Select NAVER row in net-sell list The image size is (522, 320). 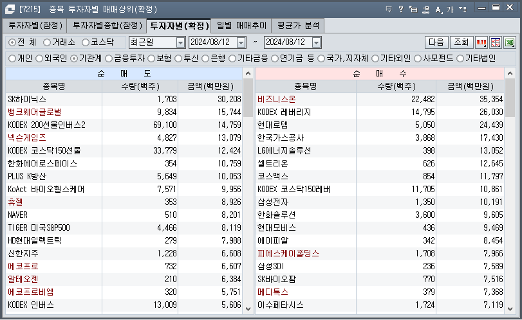[x=124, y=215]
